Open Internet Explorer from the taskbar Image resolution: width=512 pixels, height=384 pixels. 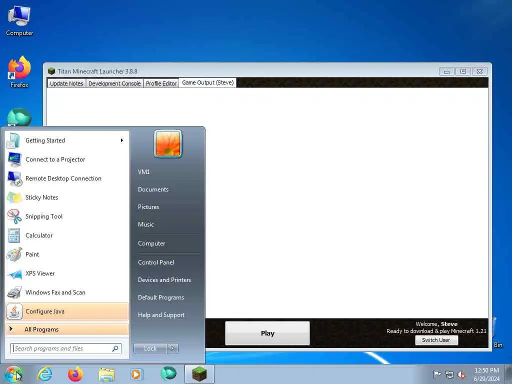coord(44,374)
